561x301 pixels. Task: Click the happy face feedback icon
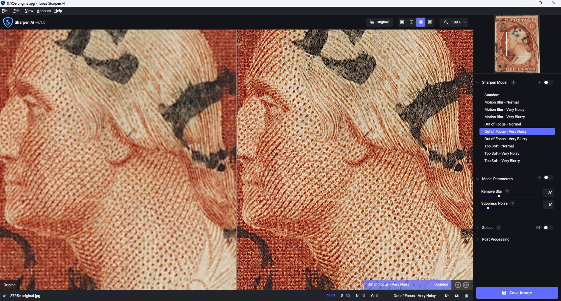458,285
